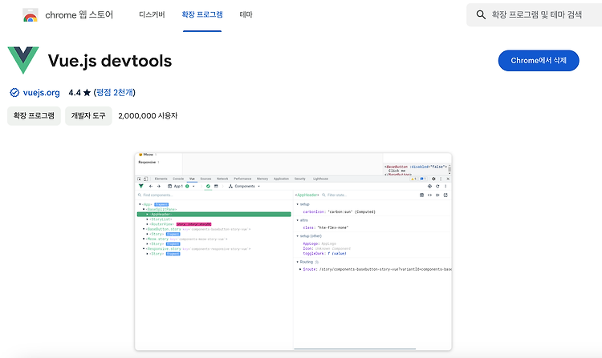602x358 pixels.
Task: Focus the extension and theme search field
Action: point(535,15)
